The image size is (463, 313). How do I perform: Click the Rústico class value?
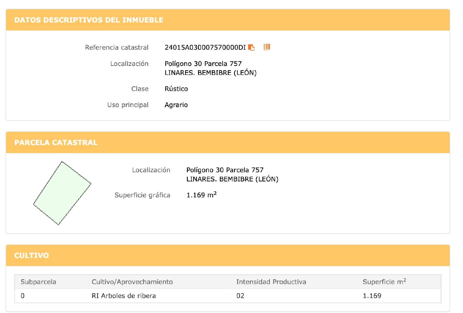click(176, 89)
